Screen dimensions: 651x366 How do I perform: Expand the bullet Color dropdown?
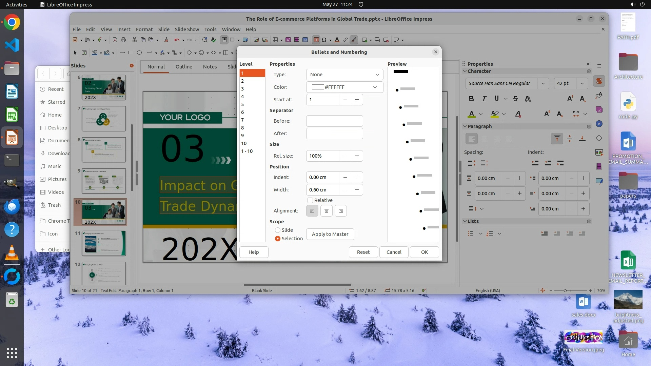pos(344,87)
